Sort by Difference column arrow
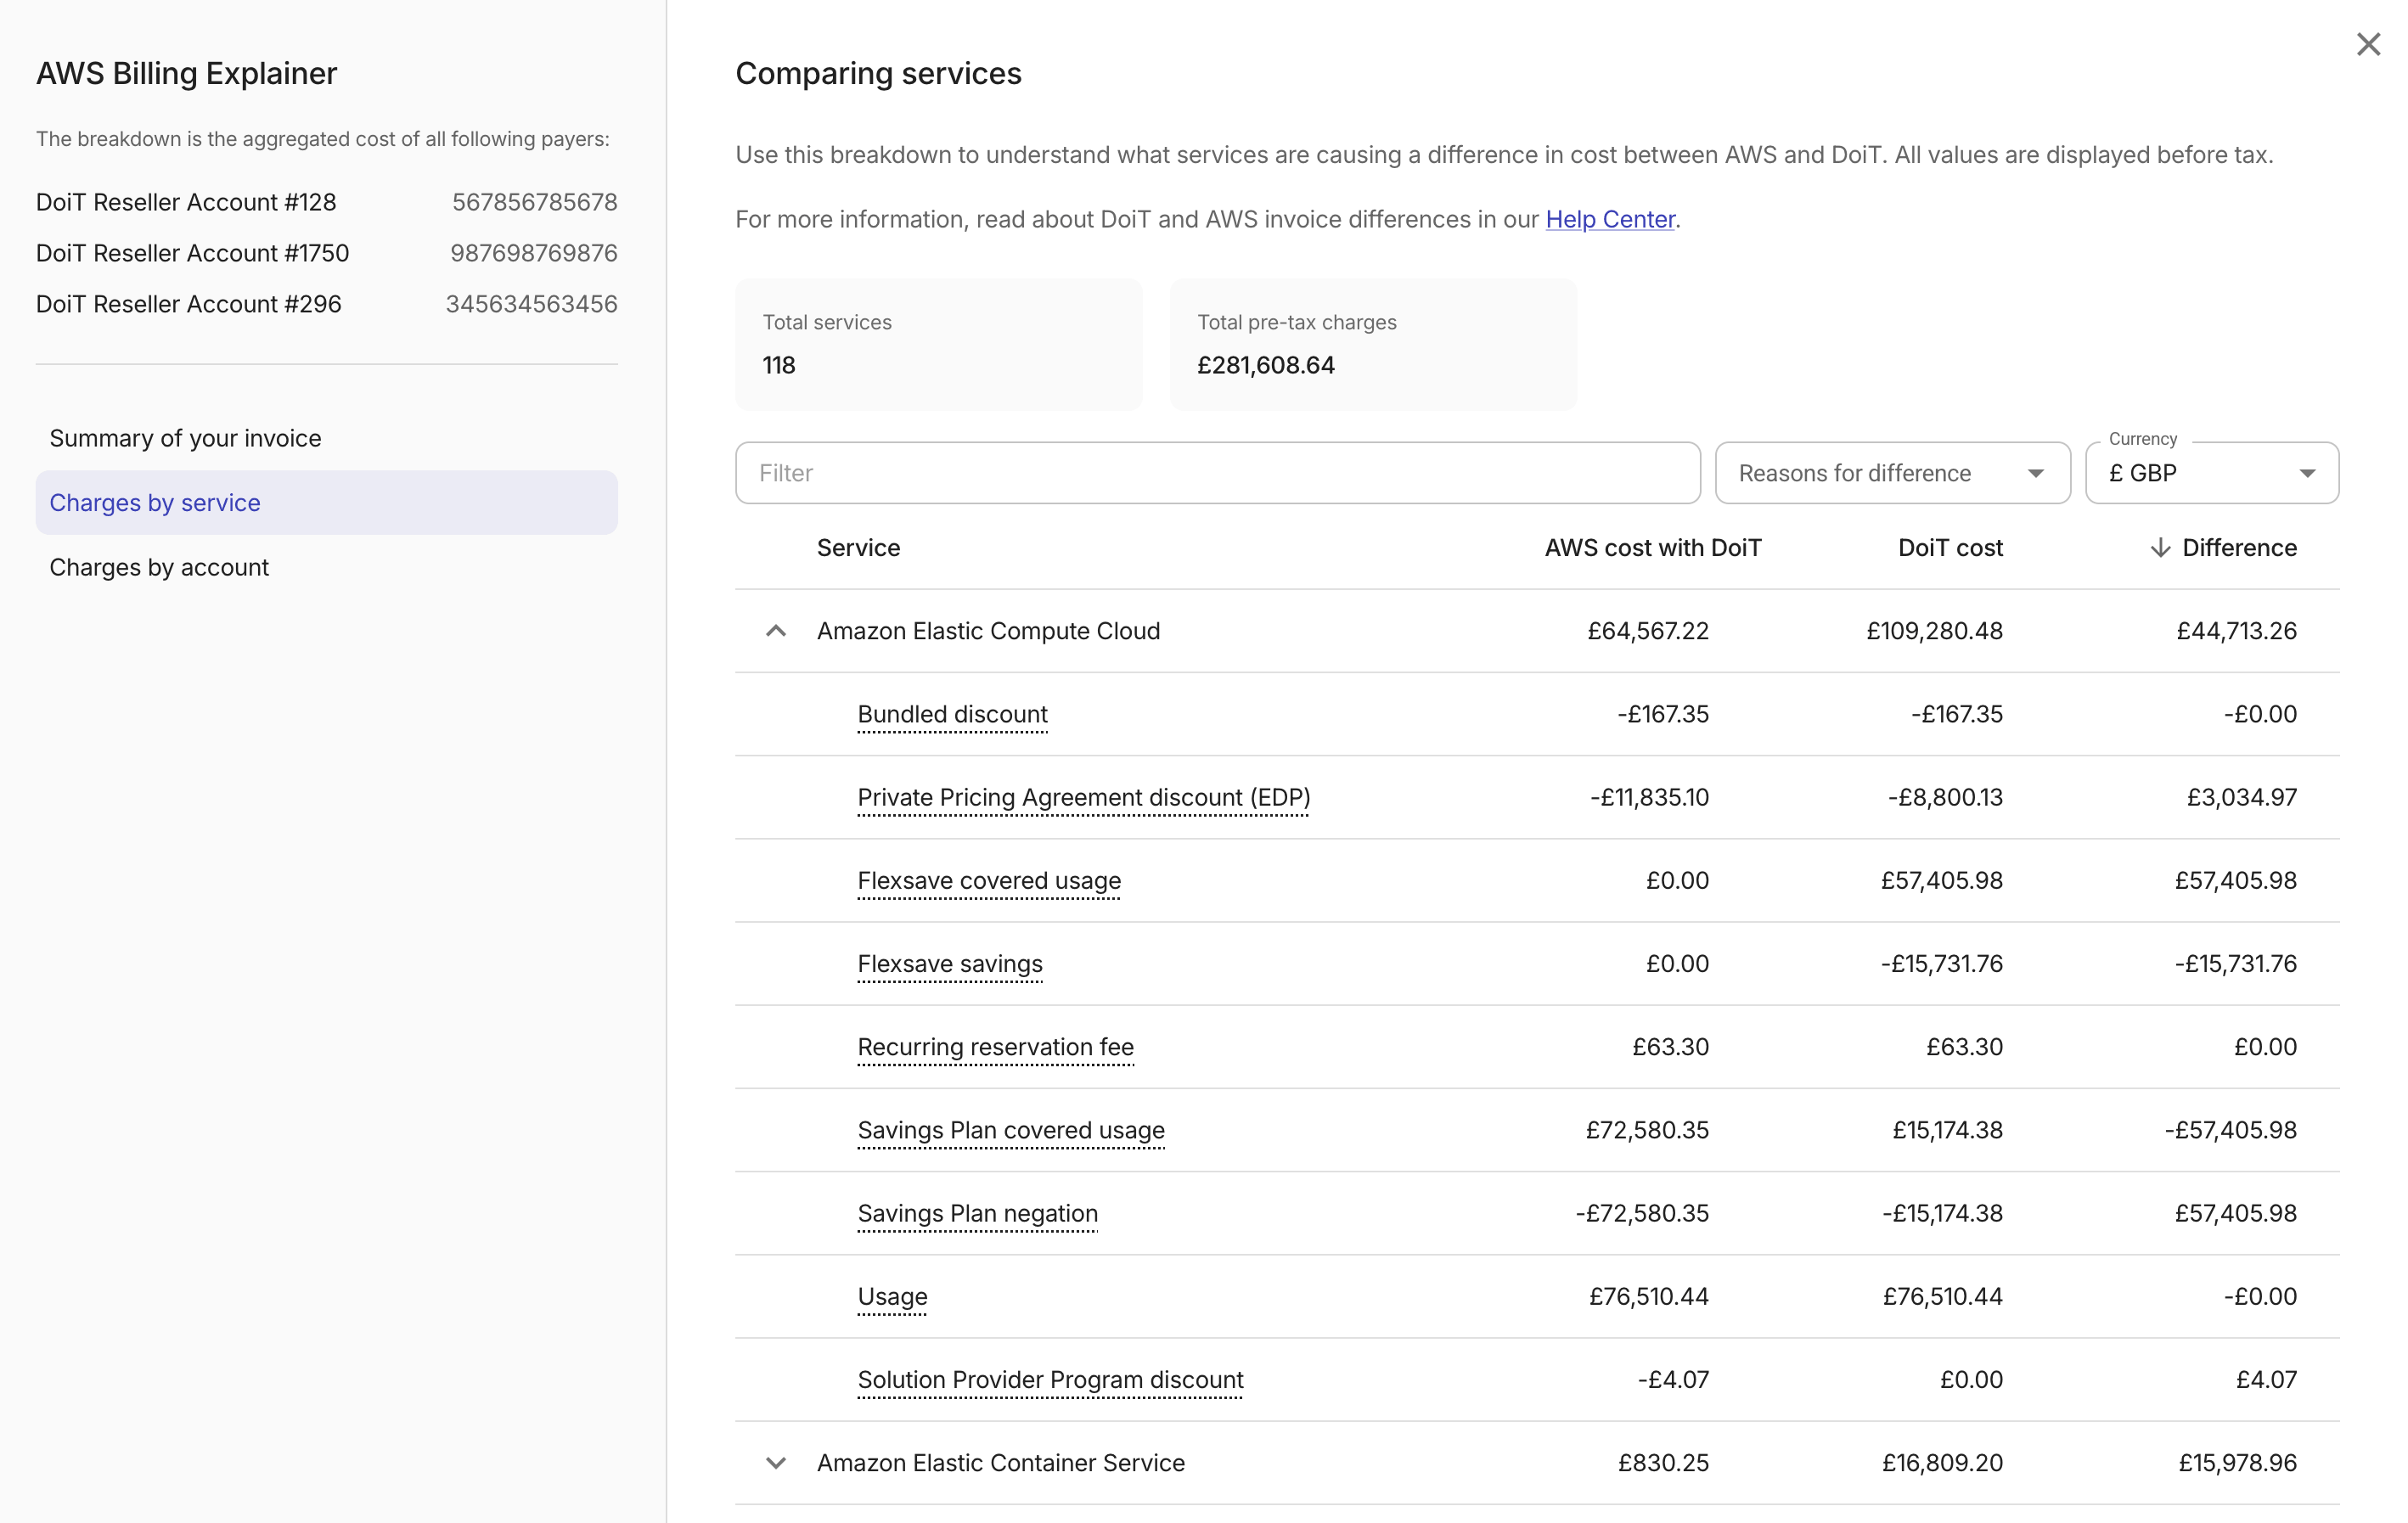 [x=2160, y=548]
